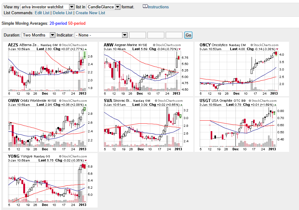The image size is (299, 210).
Task: Click StockCharts.com credit on the SVA chart
Action: [x=169, y=101]
